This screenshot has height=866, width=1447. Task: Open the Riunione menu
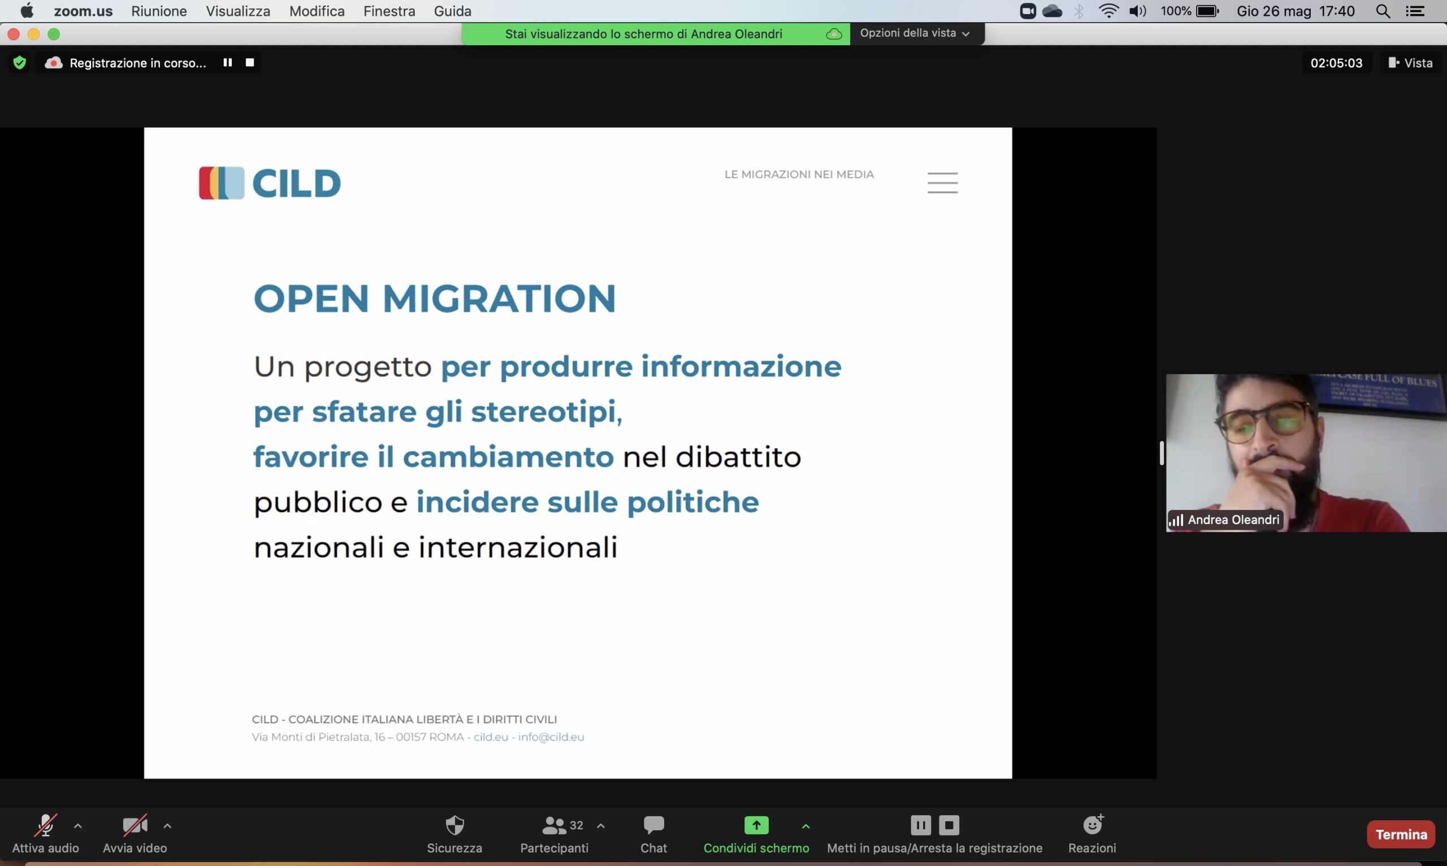[x=159, y=11]
